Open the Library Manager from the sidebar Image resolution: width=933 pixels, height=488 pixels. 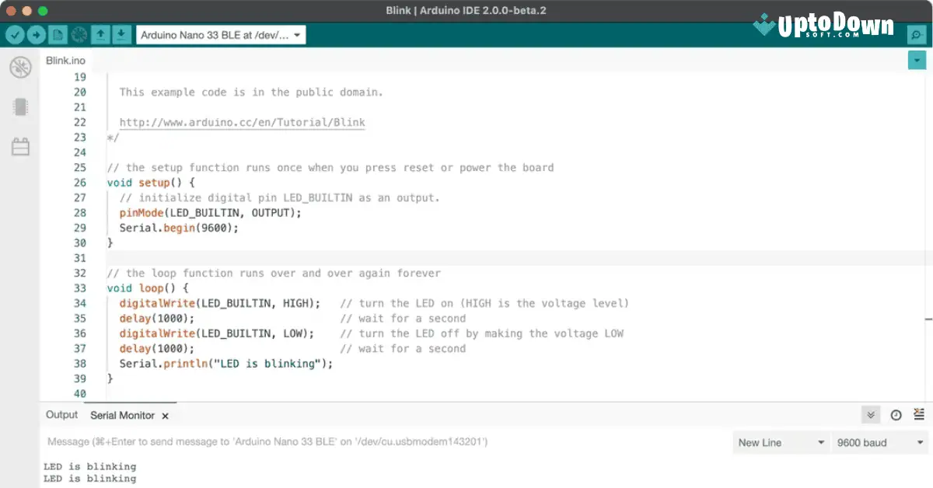tap(21, 145)
